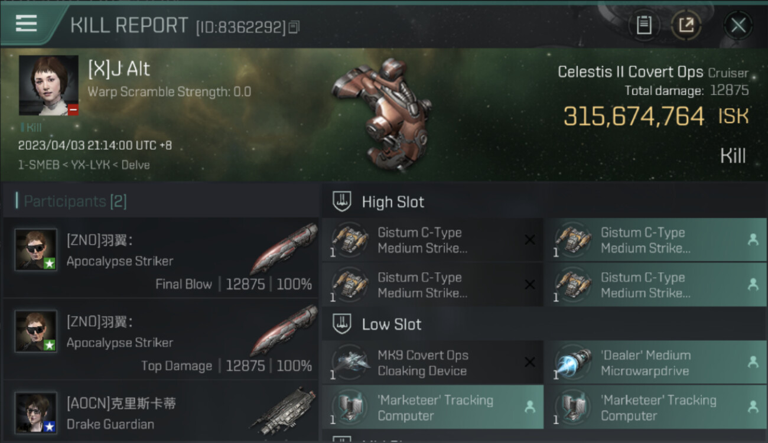Share the kill report externally
This screenshot has height=443, width=768.
click(686, 25)
